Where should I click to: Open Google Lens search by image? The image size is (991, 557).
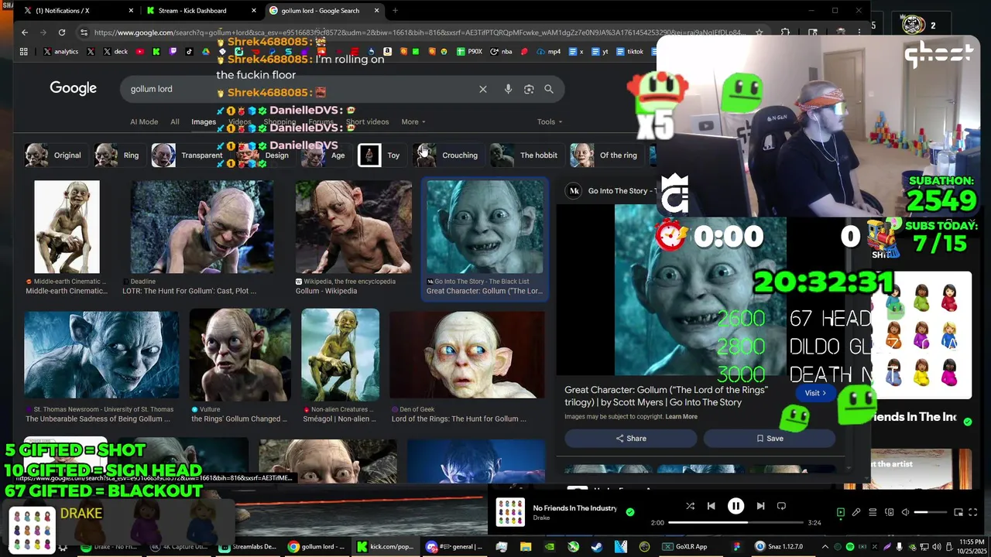pyautogui.click(x=529, y=89)
